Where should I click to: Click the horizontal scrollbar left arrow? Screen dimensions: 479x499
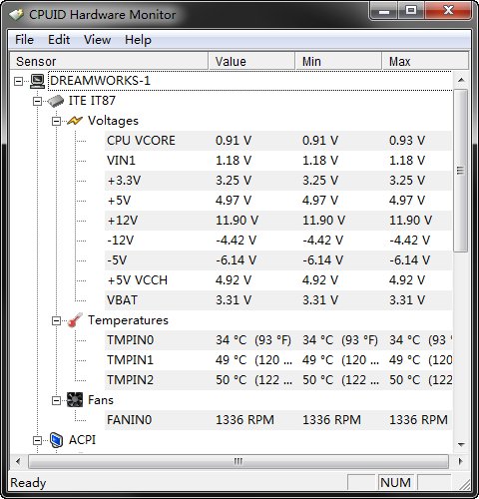coord(18,461)
